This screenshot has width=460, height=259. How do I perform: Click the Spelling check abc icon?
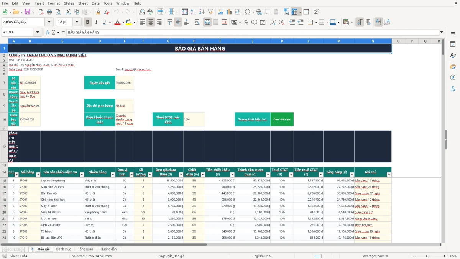click(150, 12)
